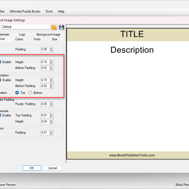This screenshot has height=189, width=189.
Task: Decrease the Watermark Top Padding with down arrow
Action: 51,117
